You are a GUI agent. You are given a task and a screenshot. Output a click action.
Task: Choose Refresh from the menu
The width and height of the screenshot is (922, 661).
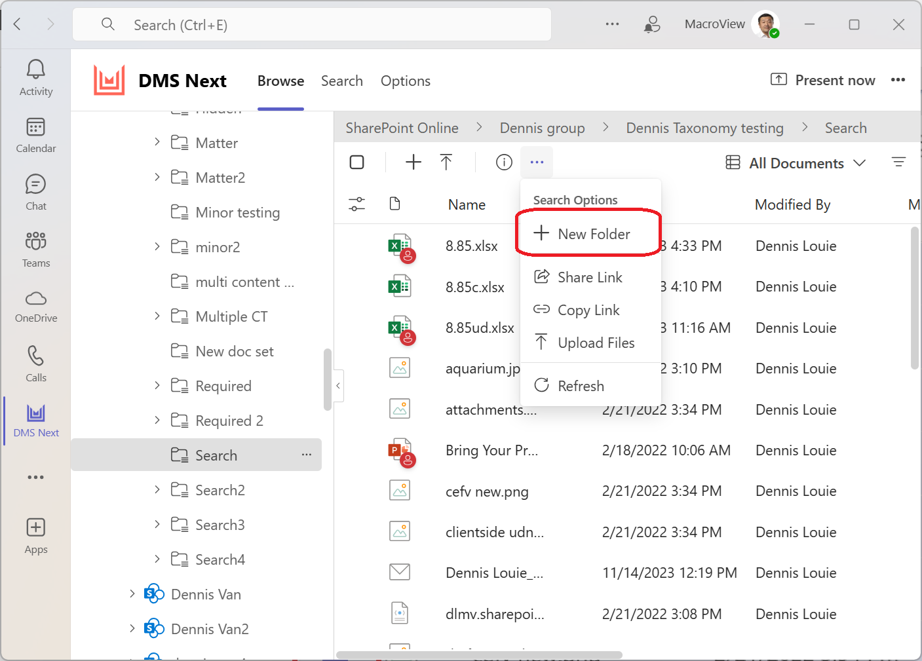tap(590, 386)
